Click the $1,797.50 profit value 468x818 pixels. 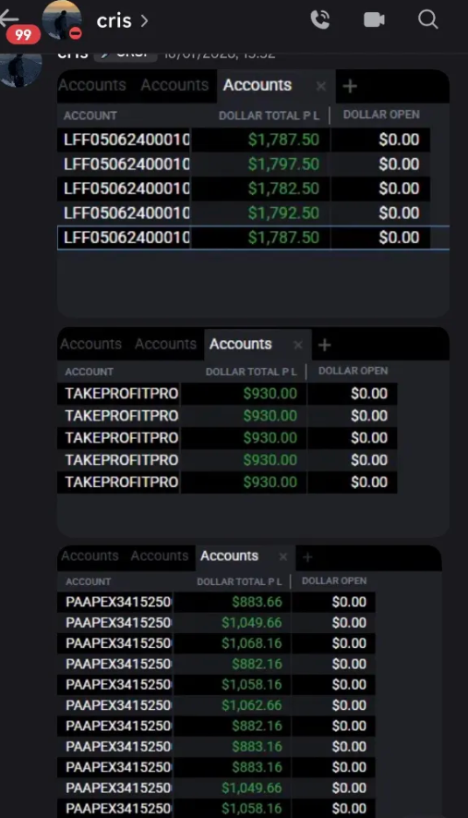(x=283, y=165)
